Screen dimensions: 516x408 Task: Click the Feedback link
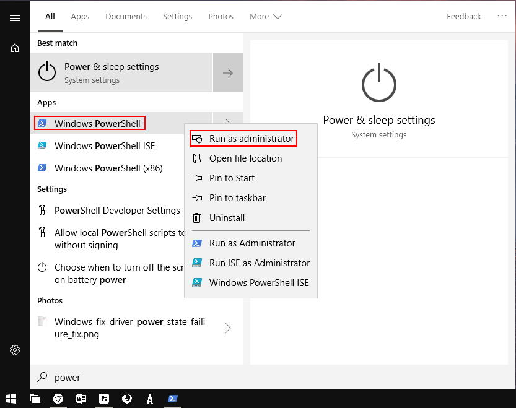(464, 17)
